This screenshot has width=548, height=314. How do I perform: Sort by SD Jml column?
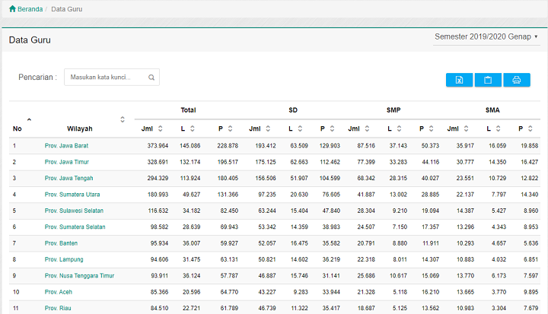point(268,128)
